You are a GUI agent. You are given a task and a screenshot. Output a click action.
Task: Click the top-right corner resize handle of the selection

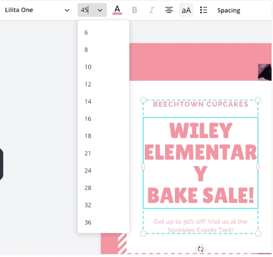pos(258,100)
